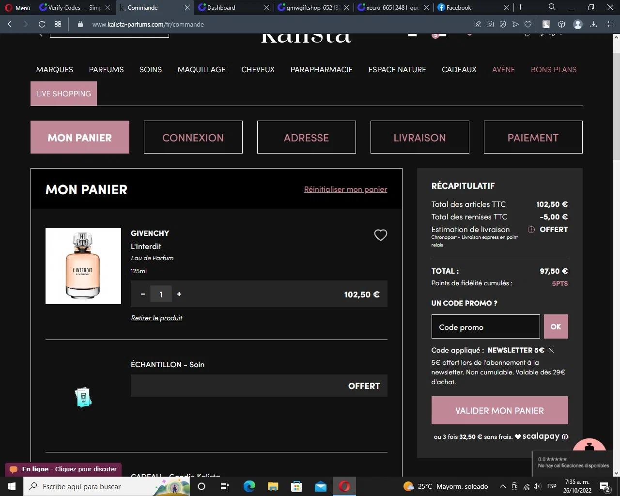This screenshot has width=620, height=496.
Task: Open Opera speed dial grid icon
Action: 58,24
